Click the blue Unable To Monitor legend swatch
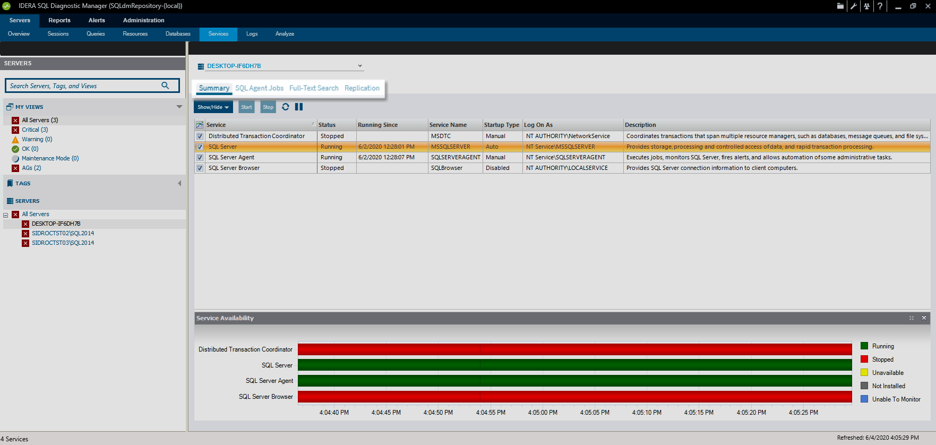936x445 pixels. (864, 399)
